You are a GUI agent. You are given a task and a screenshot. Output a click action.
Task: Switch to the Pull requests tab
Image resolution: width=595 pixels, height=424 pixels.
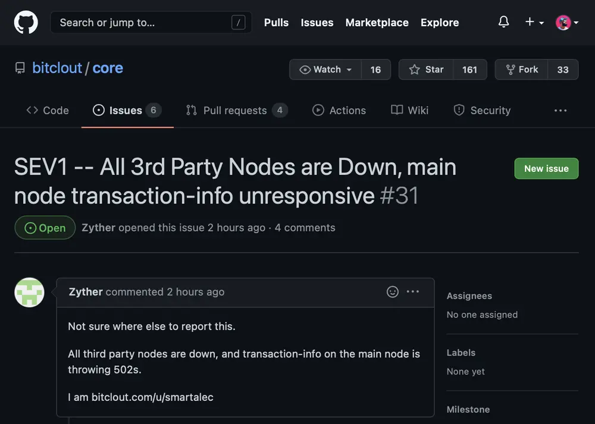(236, 111)
